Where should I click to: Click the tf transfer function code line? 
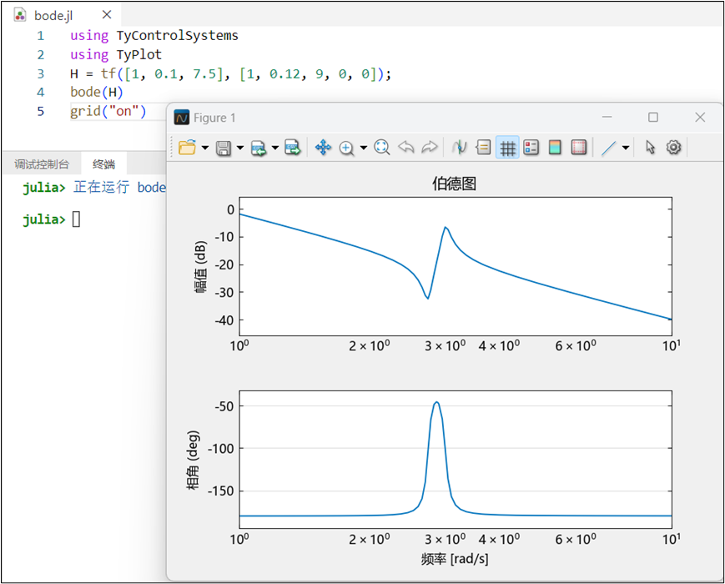click(x=231, y=73)
